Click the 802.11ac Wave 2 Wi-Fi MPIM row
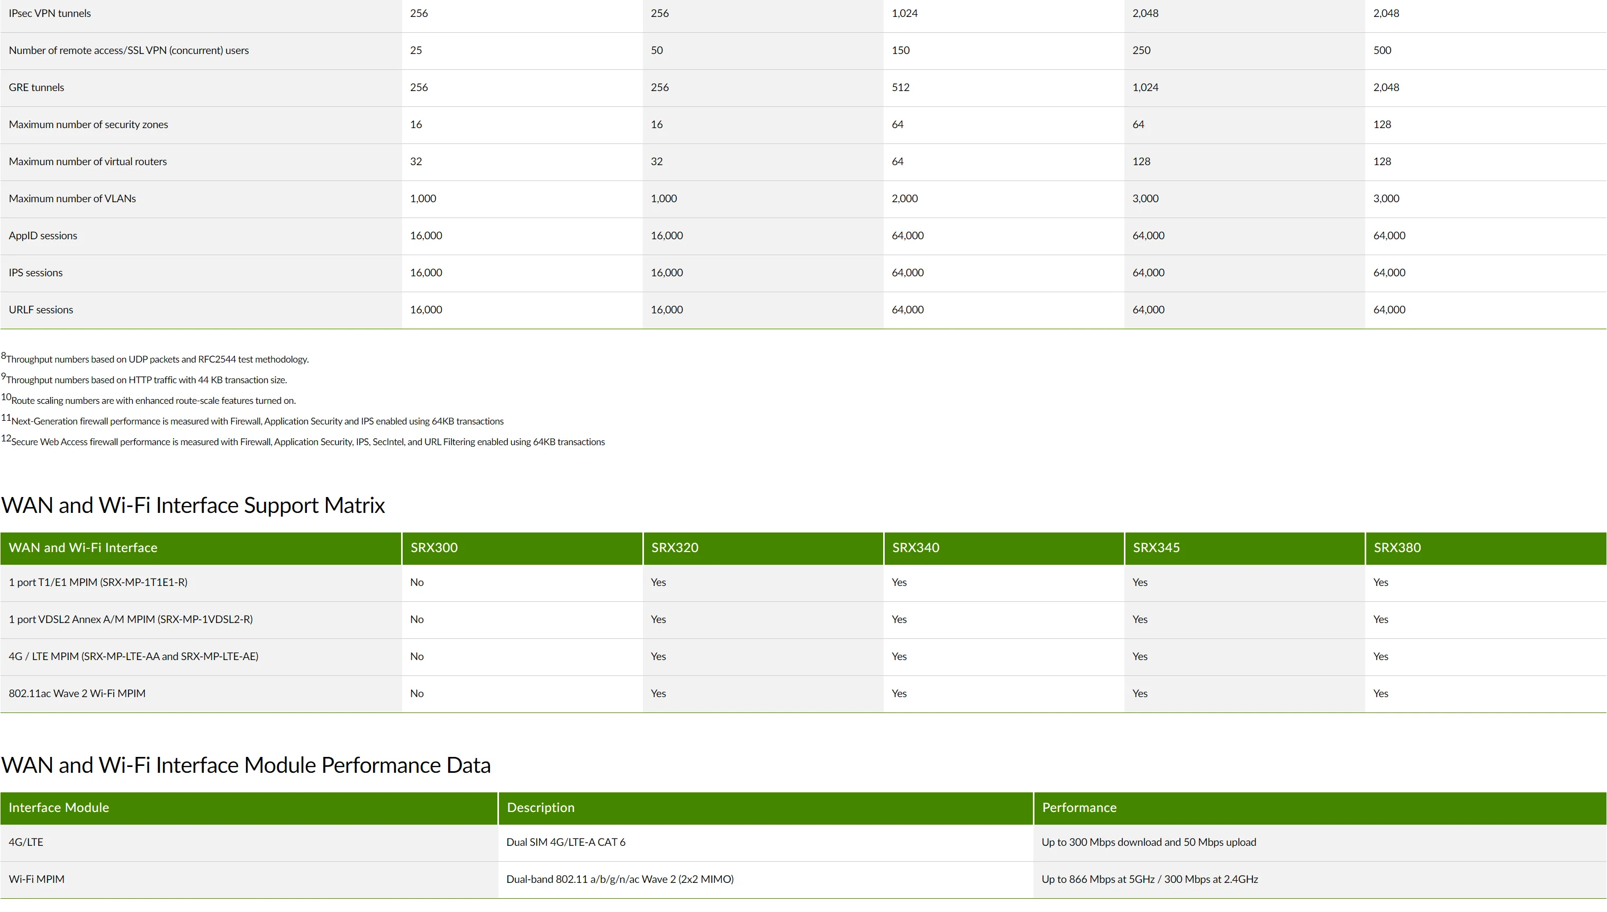The height and width of the screenshot is (912, 1607). pyautogui.click(x=77, y=693)
